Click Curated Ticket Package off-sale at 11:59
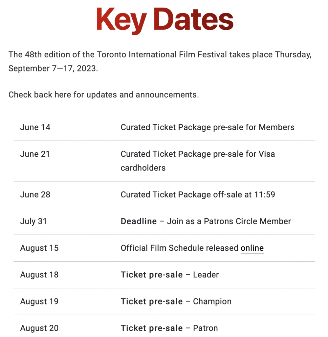The width and height of the screenshot is (328, 337). pyautogui.click(x=198, y=194)
